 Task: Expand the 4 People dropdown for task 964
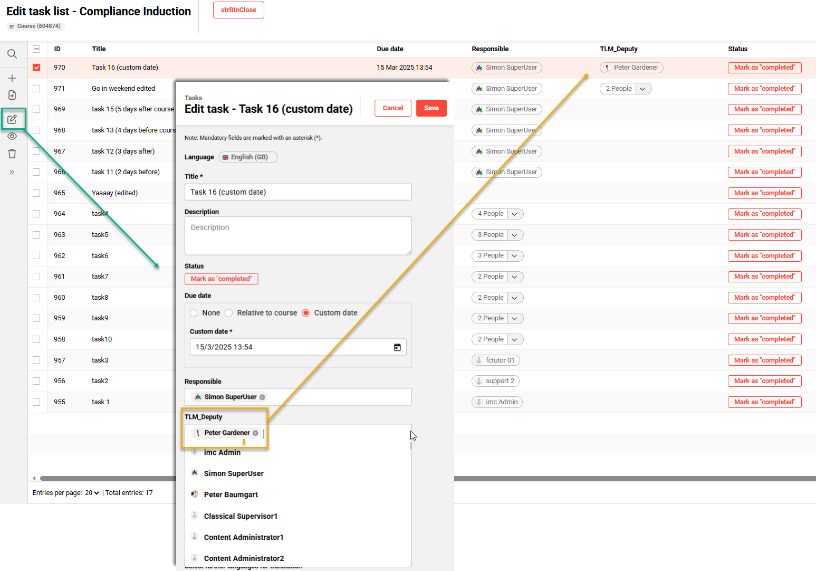tap(514, 214)
